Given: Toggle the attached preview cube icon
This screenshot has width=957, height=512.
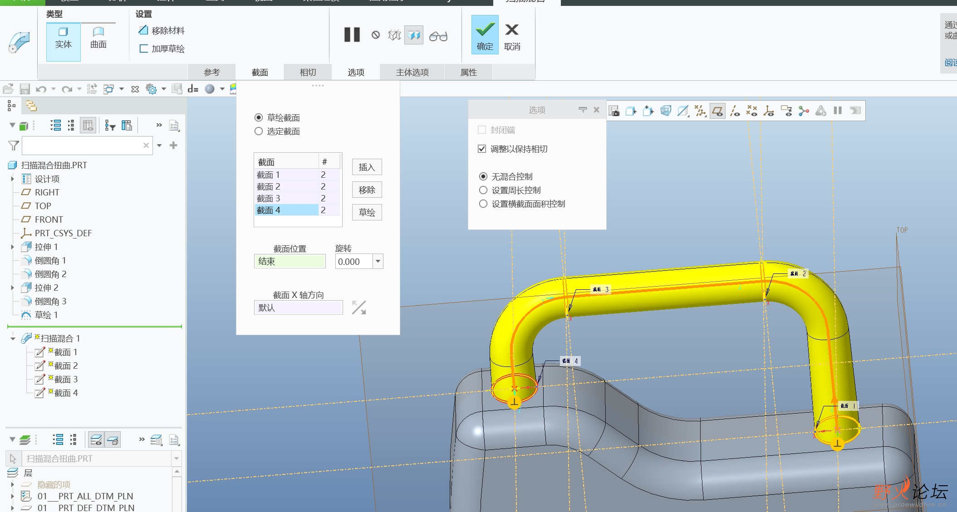Looking at the screenshot, I should click(x=414, y=35).
